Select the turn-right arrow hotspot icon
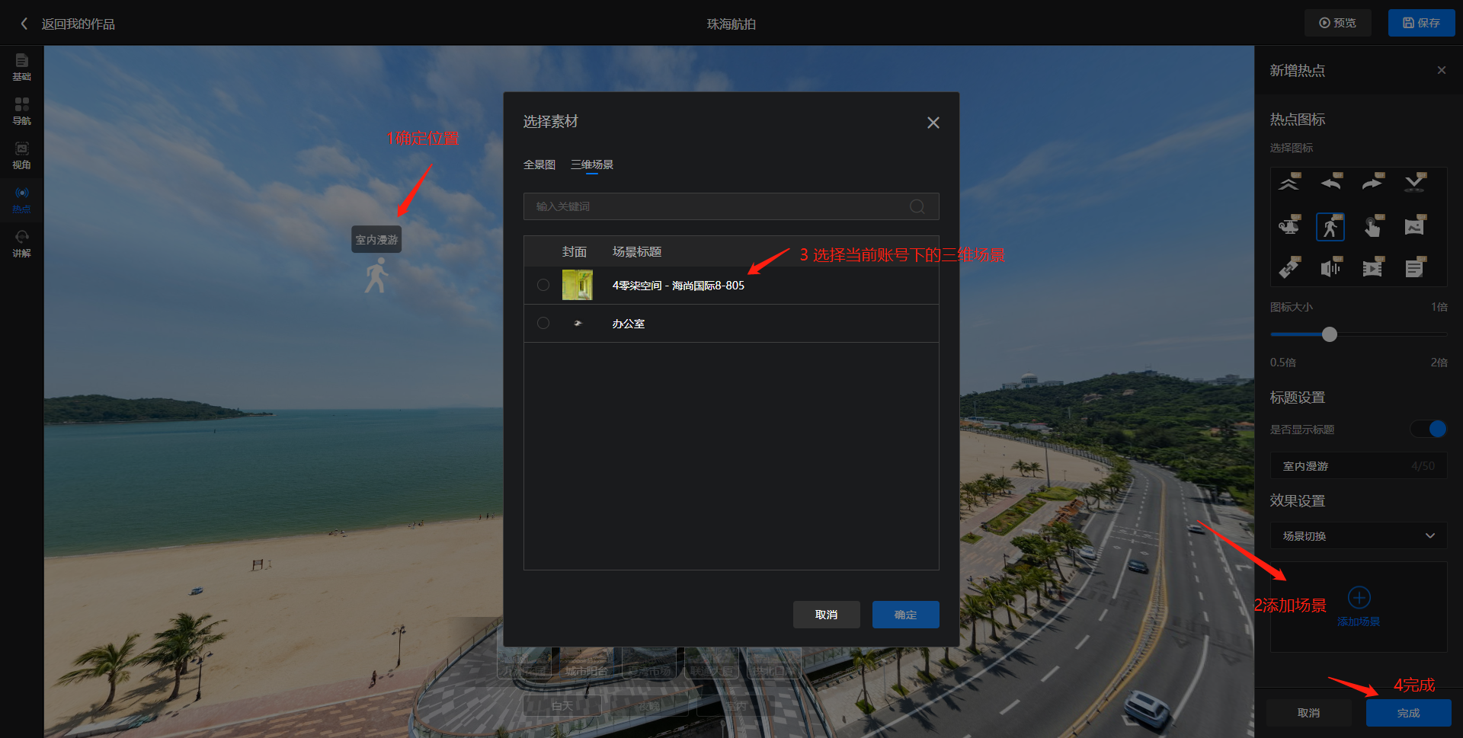The height and width of the screenshot is (738, 1463). coord(1373,183)
